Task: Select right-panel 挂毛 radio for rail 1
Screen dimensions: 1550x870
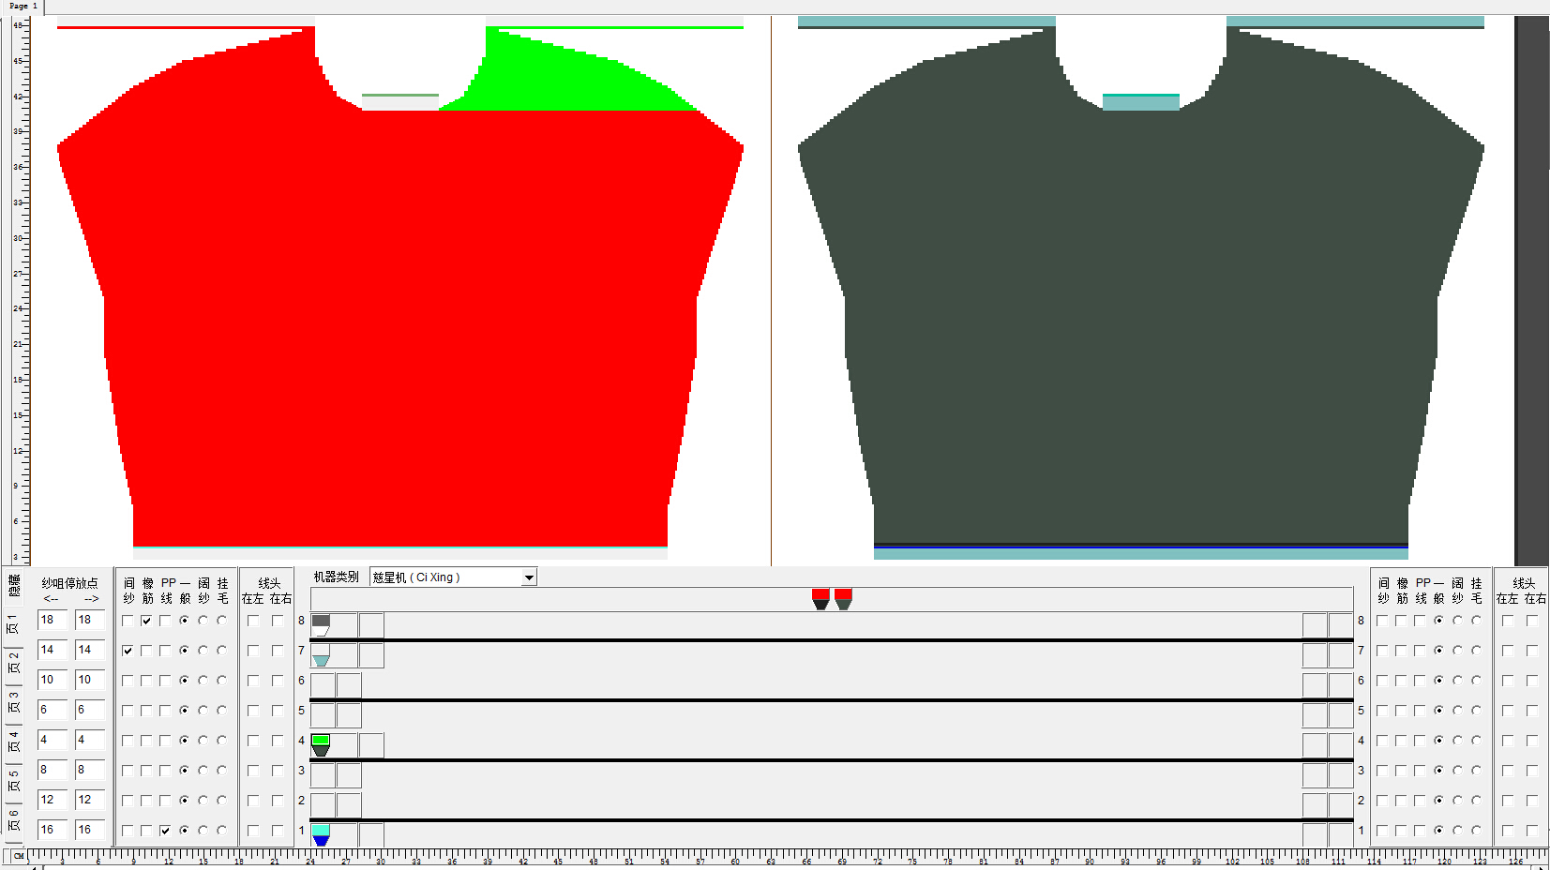Action: tap(1476, 831)
